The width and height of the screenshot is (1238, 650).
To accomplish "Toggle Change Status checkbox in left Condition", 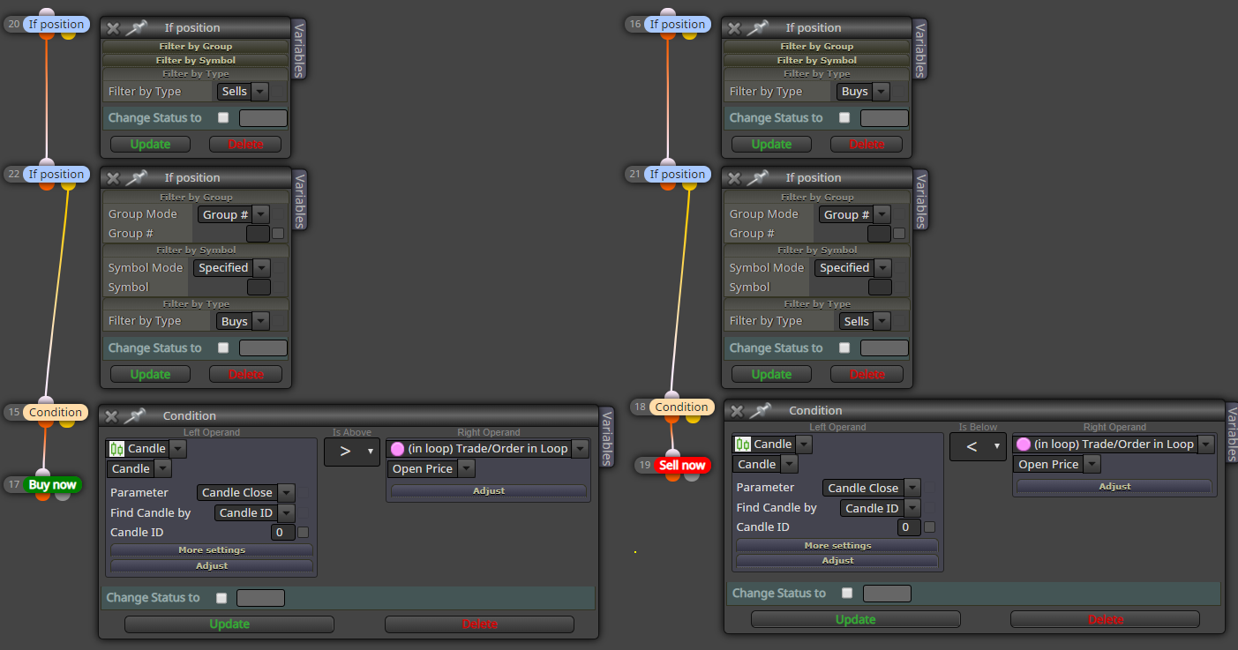I will [x=221, y=598].
